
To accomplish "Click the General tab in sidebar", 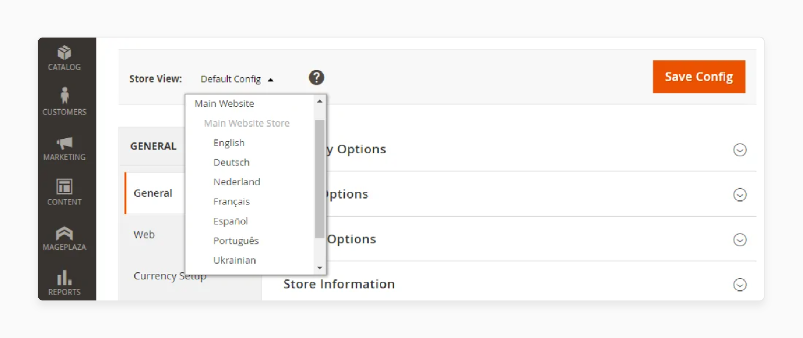I will (153, 193).
